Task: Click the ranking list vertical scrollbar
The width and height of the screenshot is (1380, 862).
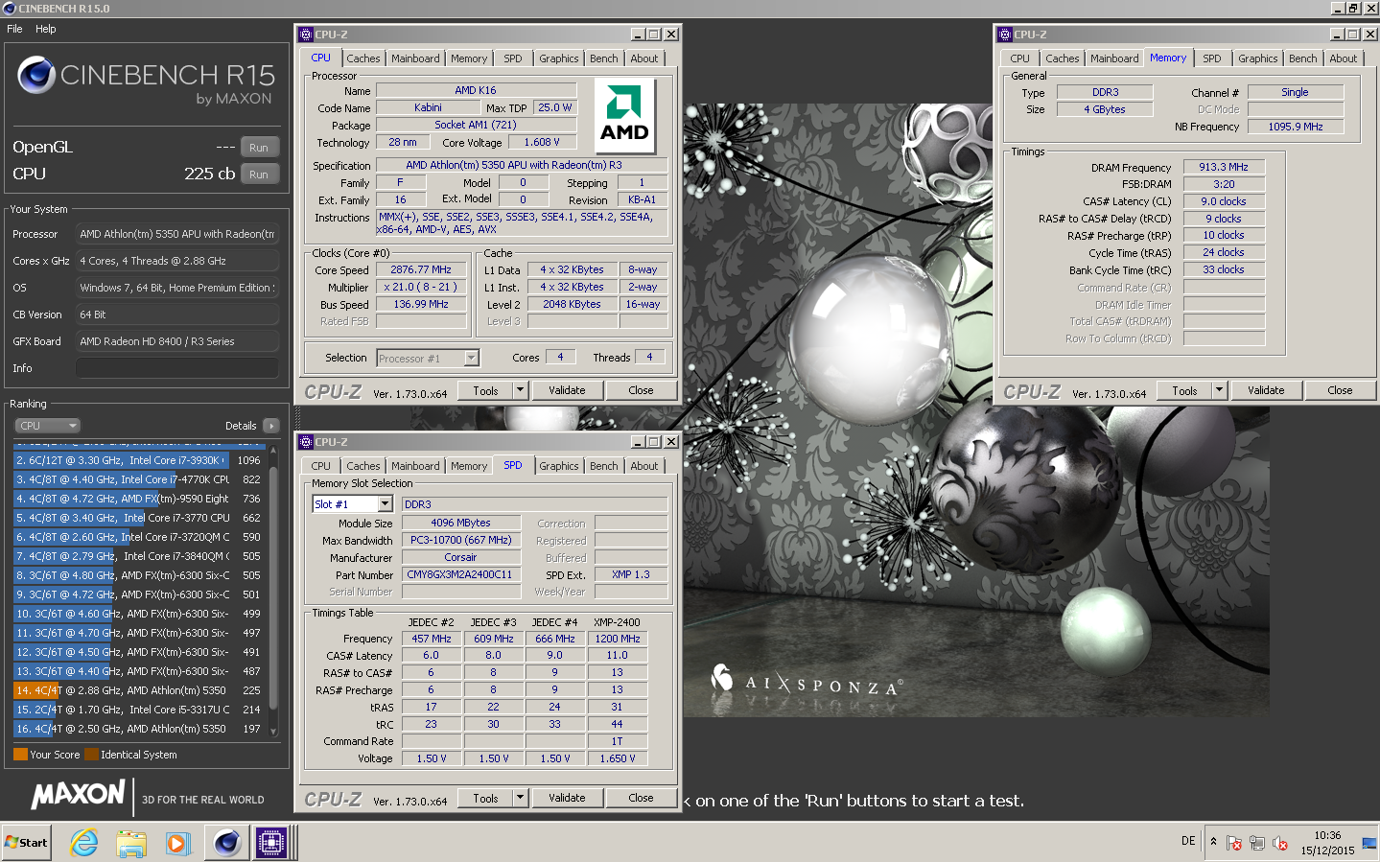Action: (x=273, y=590)
